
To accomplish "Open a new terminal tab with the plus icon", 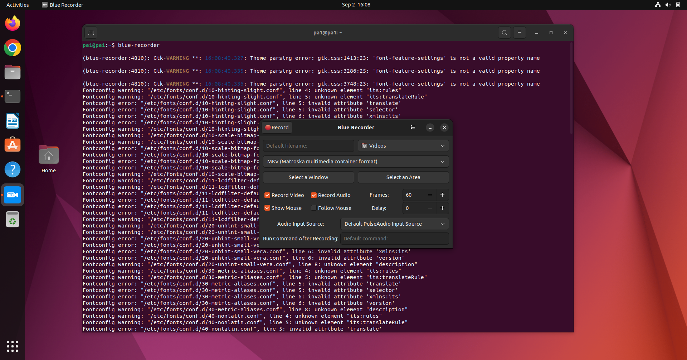I will click(x=91, y=33).
